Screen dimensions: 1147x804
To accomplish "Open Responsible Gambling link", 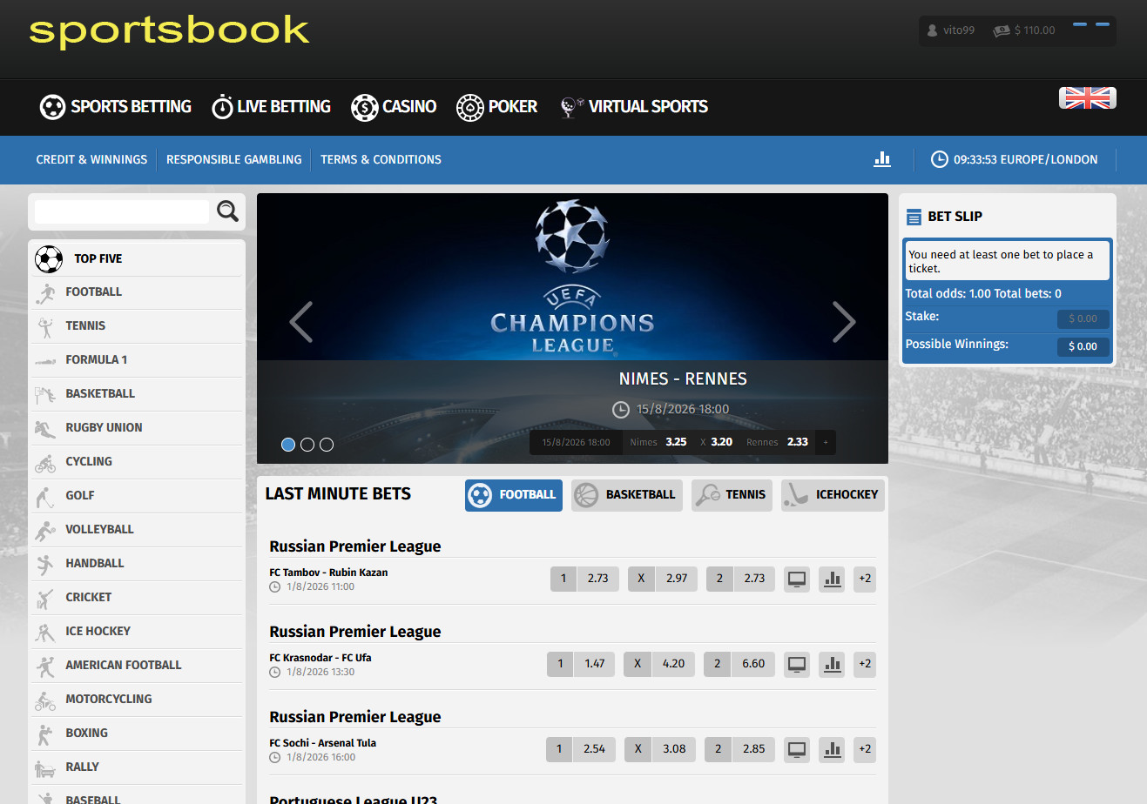I will tap(234, 159).
